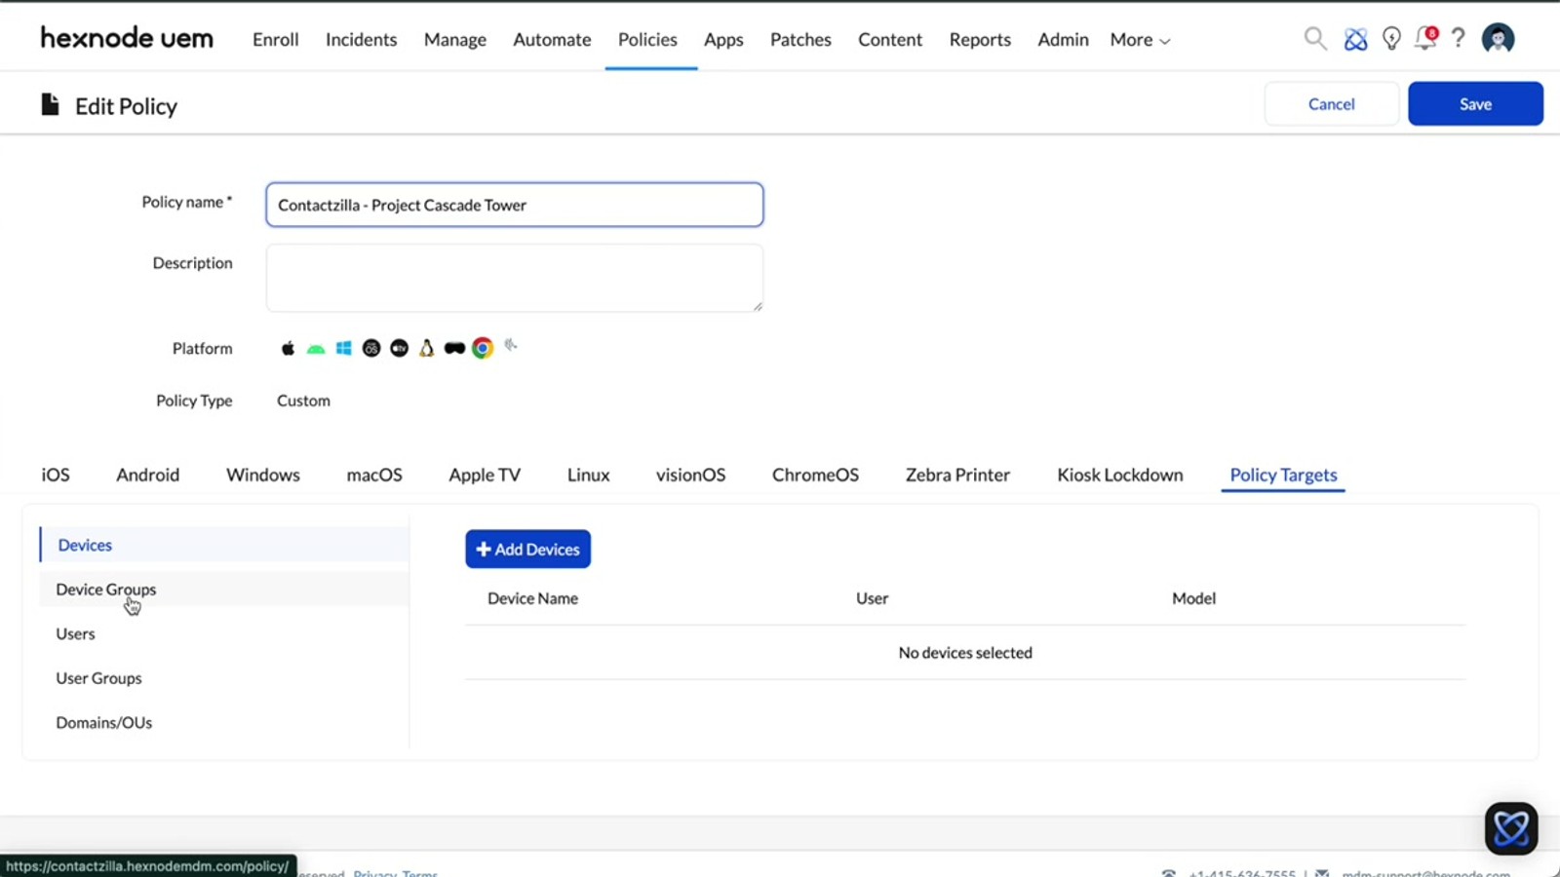The width and height of the screenshot is (1560, 877).
Task: Select Device Groups in the sidebar
Action: (x=224, y=590)
